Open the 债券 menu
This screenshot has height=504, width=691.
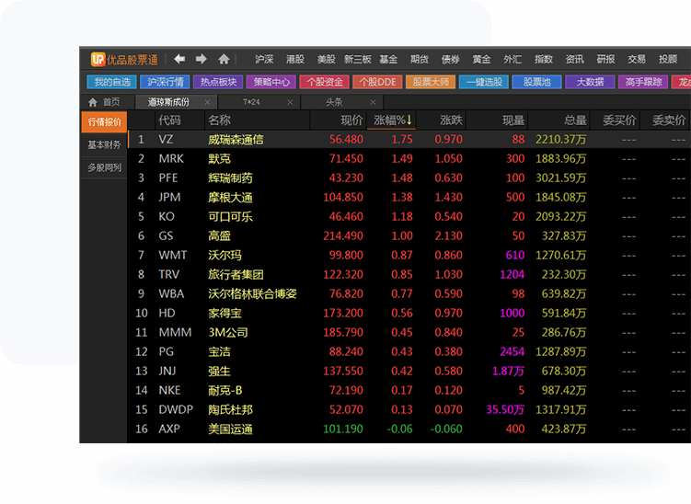[450, 59]
